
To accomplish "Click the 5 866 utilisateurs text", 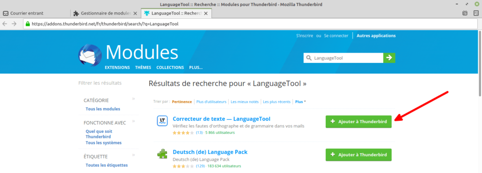I will point(220,133).
